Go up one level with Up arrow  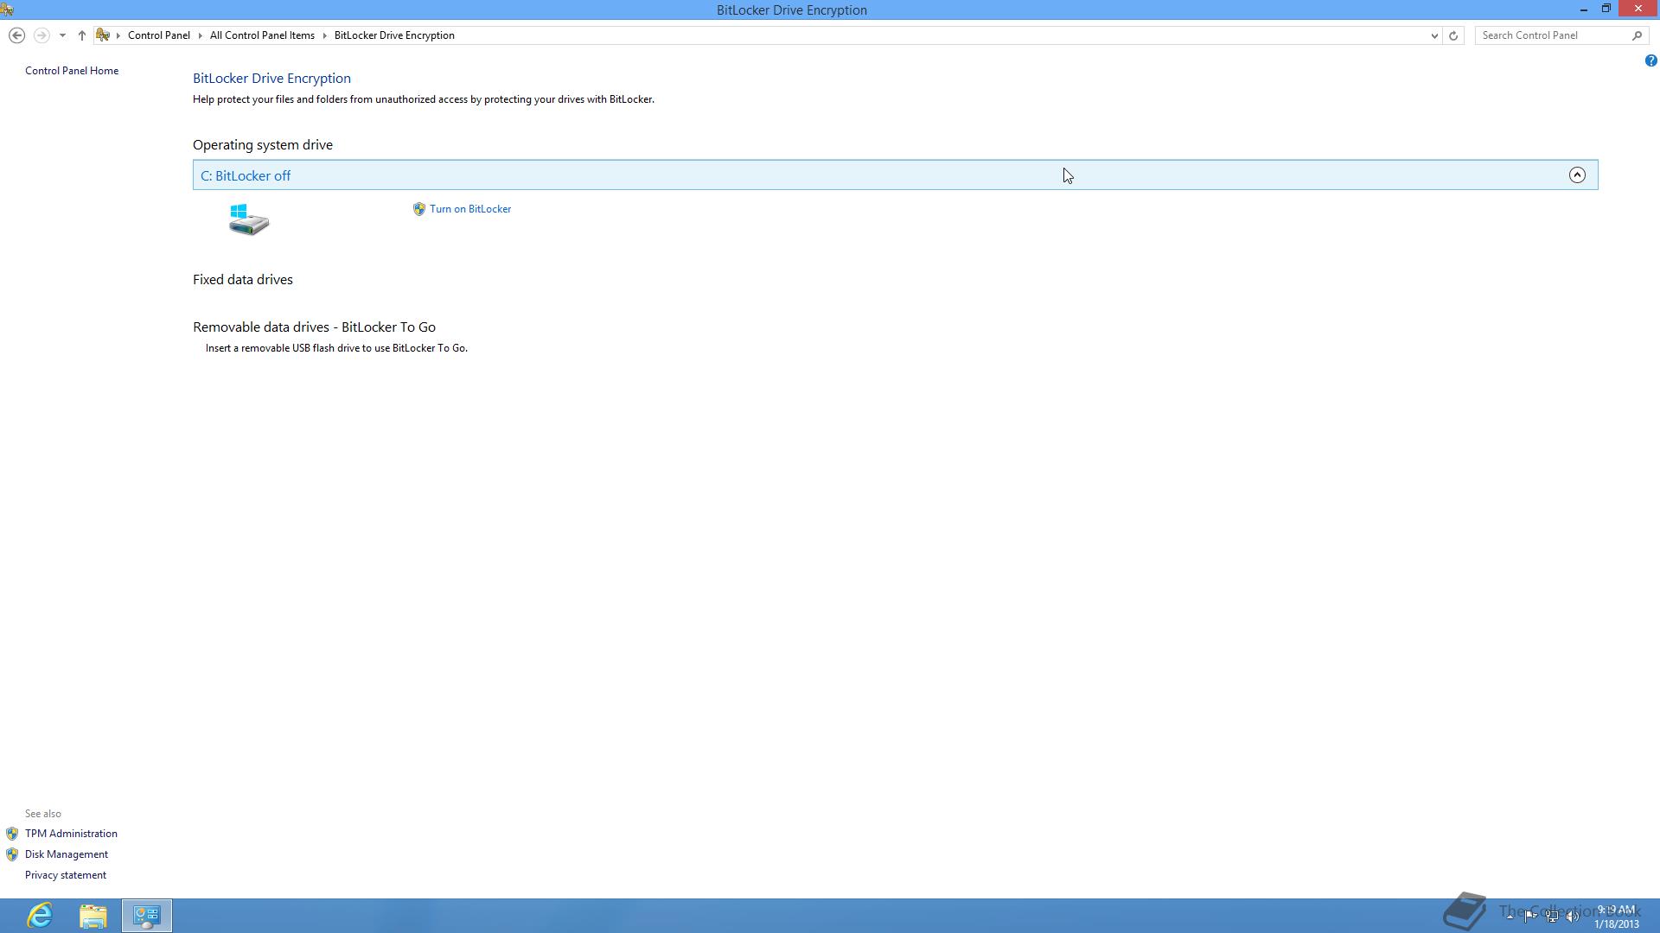(x=82, y=35)
